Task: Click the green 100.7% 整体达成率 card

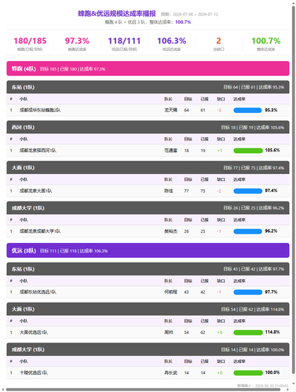Action: [x=266, y=44]
